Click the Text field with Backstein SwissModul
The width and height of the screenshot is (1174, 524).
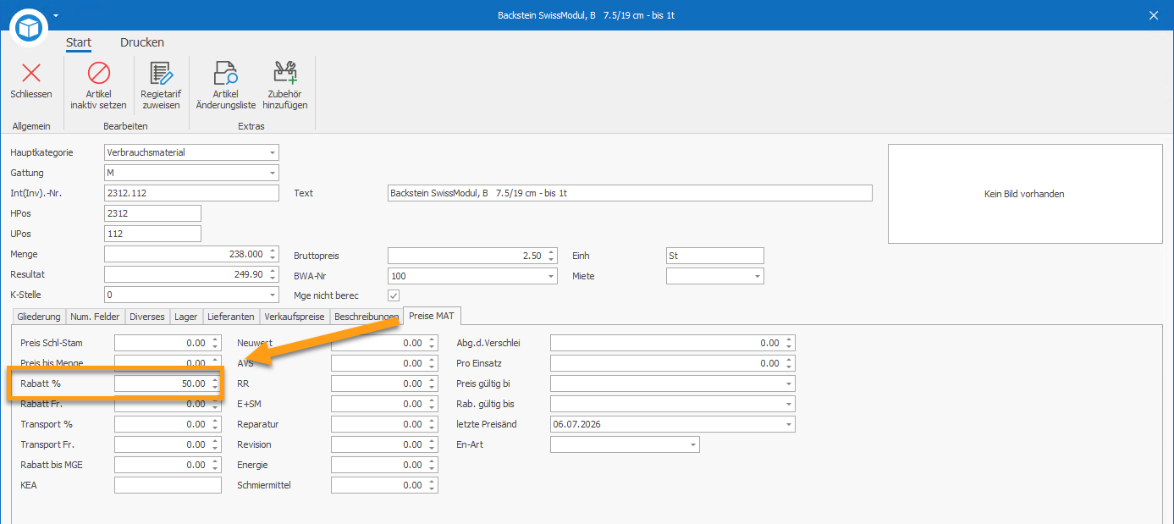click(x=630, y=193)
